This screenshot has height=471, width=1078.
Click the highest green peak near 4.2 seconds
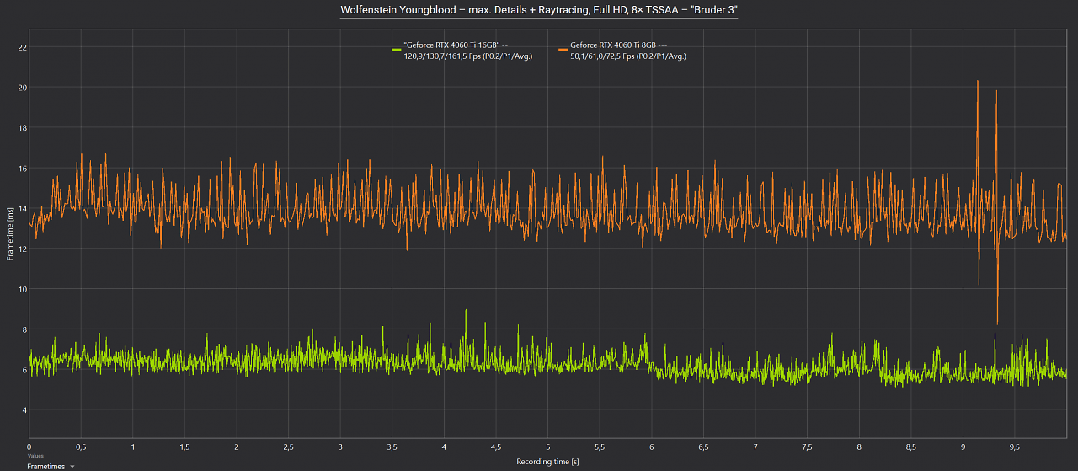coord(466,312)
